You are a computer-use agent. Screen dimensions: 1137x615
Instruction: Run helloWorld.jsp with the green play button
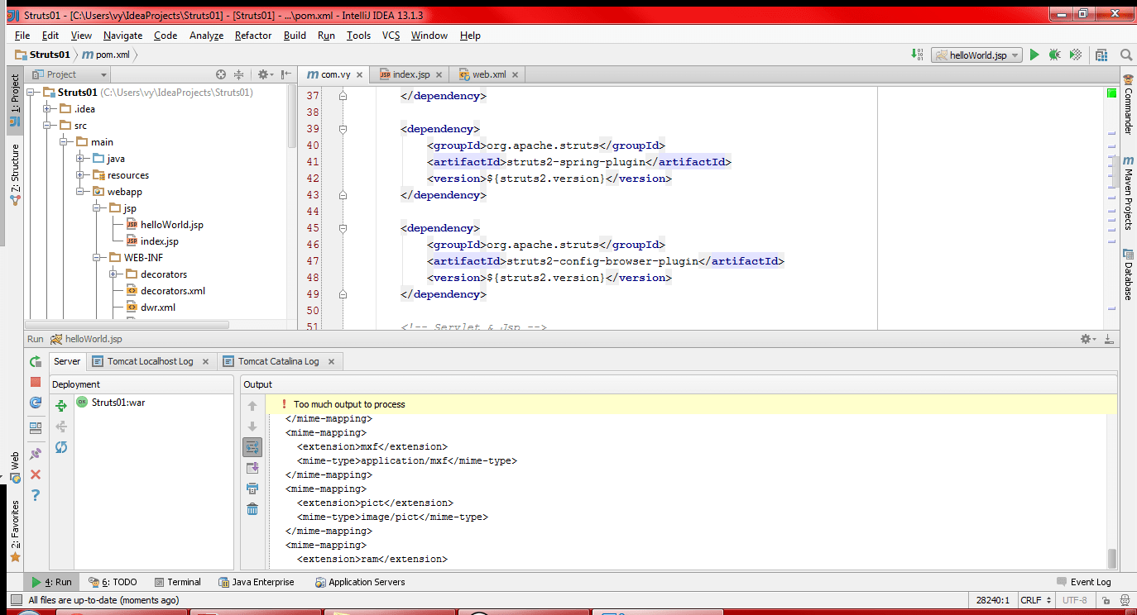pyautogui.click(x=1034, y=55)
